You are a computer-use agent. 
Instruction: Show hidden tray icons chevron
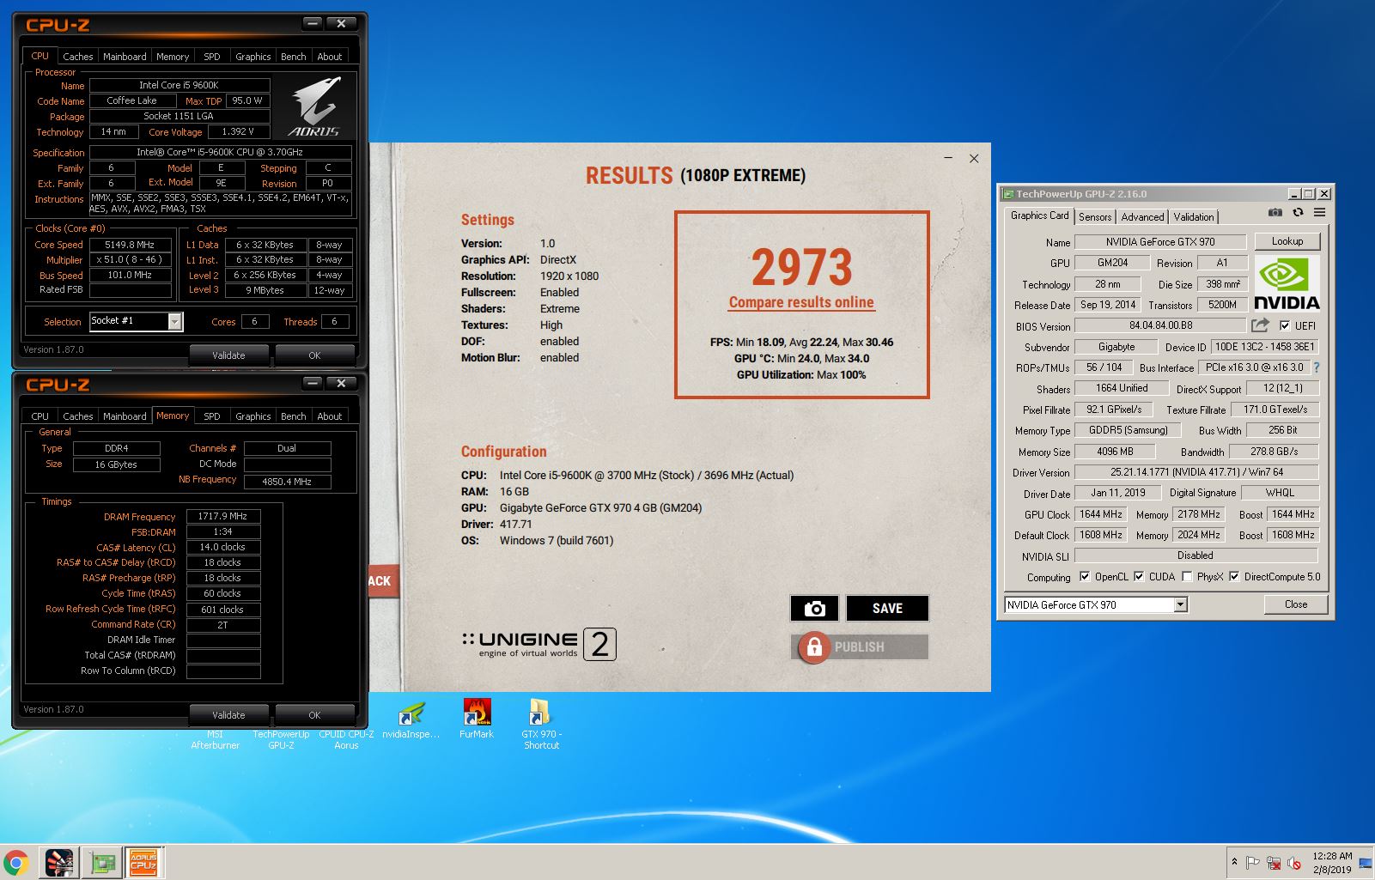[x=1234, y=862]
